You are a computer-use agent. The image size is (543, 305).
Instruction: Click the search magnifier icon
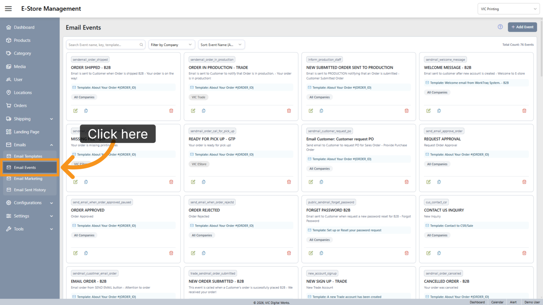pos(141,45)
